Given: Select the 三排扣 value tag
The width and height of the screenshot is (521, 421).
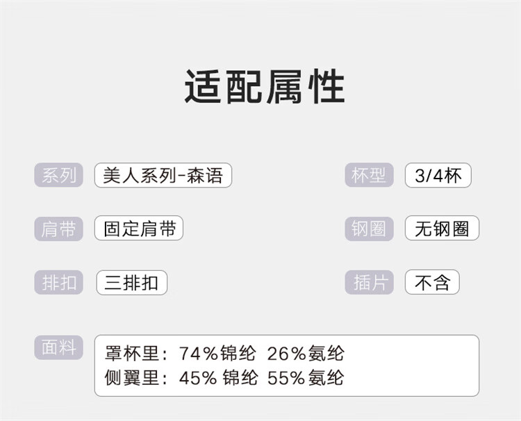Looking at the screenshot, I should tap(131, 282).
